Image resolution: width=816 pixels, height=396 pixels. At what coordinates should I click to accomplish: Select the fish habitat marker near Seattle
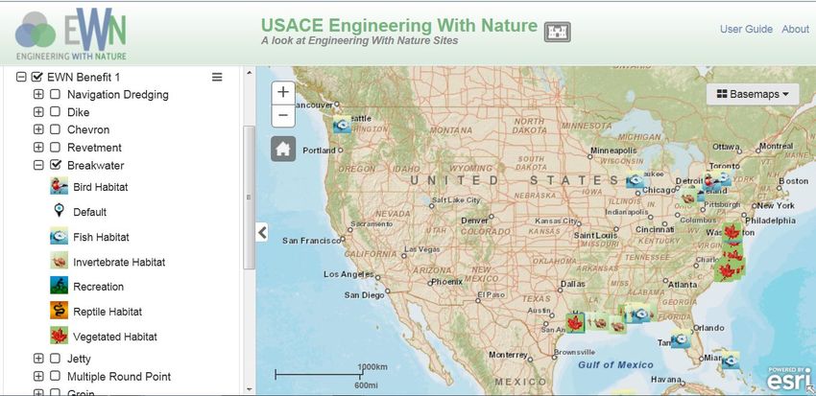342,125
